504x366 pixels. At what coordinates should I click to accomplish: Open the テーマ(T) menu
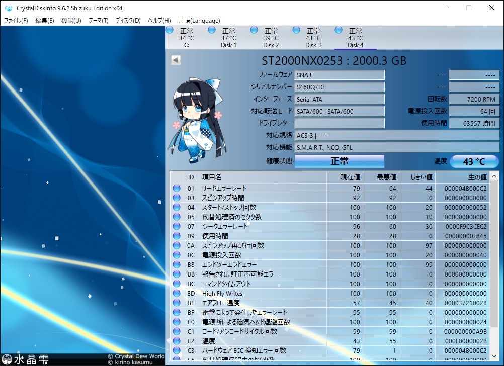point(98,21)
